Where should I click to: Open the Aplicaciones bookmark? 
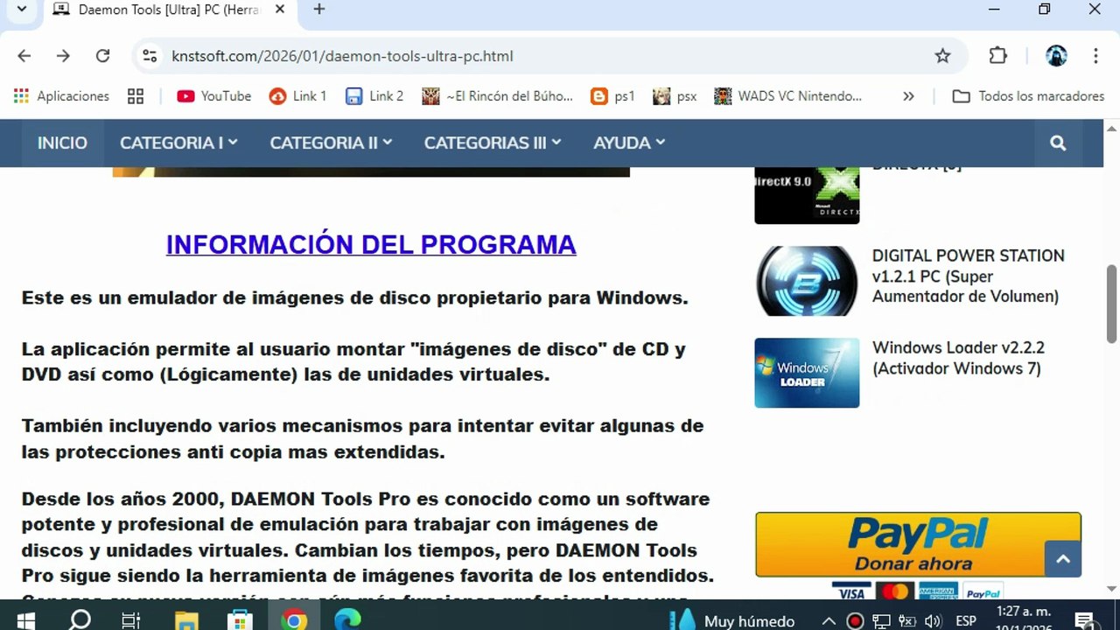coord(61,96)
